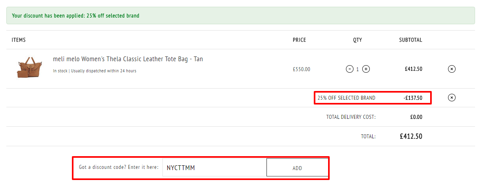Open the meli melo Thela Classic product link
The width and height of the screenshot is (481, 182).
tap(128, 59)
